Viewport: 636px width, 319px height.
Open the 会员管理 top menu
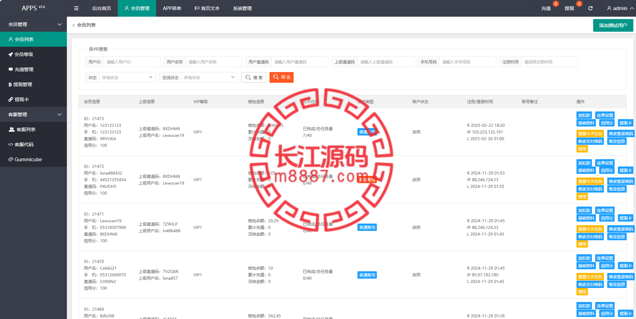click(x=137, y=8)
